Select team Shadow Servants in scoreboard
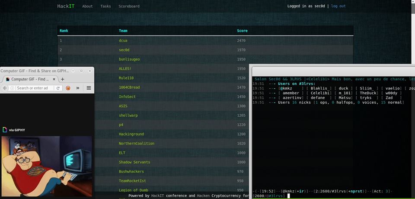This screenshot has height=199, width=415. tap(134, 162)
